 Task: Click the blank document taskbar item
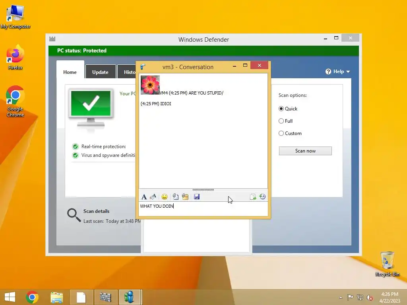tap(81, 297)
